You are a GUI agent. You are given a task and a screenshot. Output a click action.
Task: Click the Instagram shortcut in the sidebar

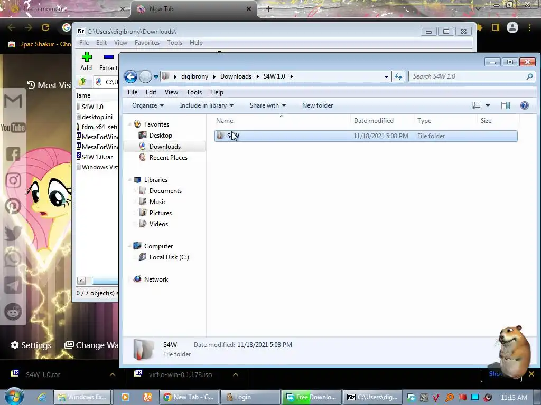pyautogui.click(x=13, y=180)
